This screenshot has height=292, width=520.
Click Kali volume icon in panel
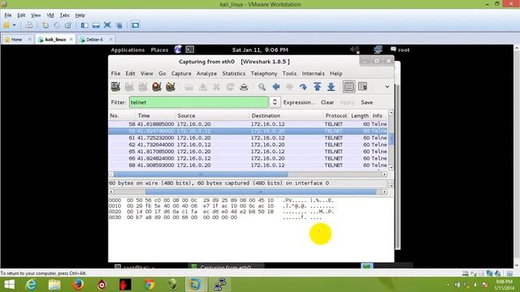[x=355, y=49]
